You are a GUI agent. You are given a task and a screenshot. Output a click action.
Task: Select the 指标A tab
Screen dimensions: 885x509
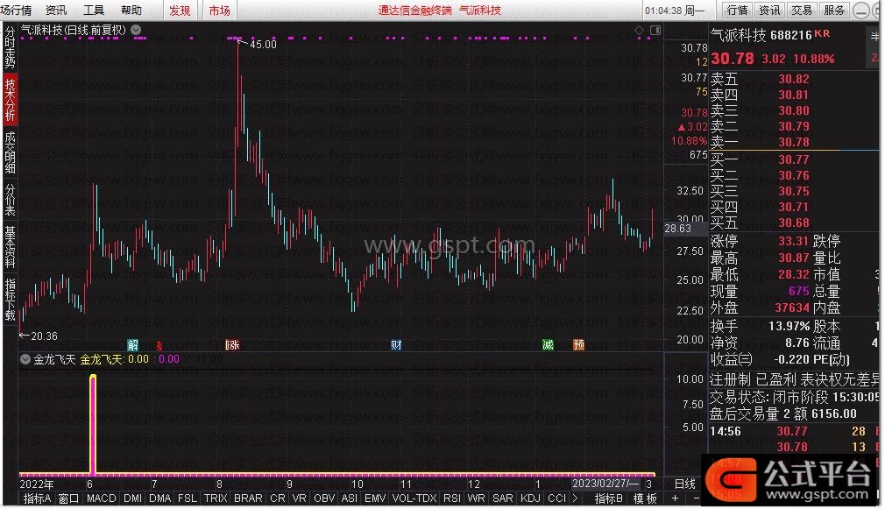point(37,498)
